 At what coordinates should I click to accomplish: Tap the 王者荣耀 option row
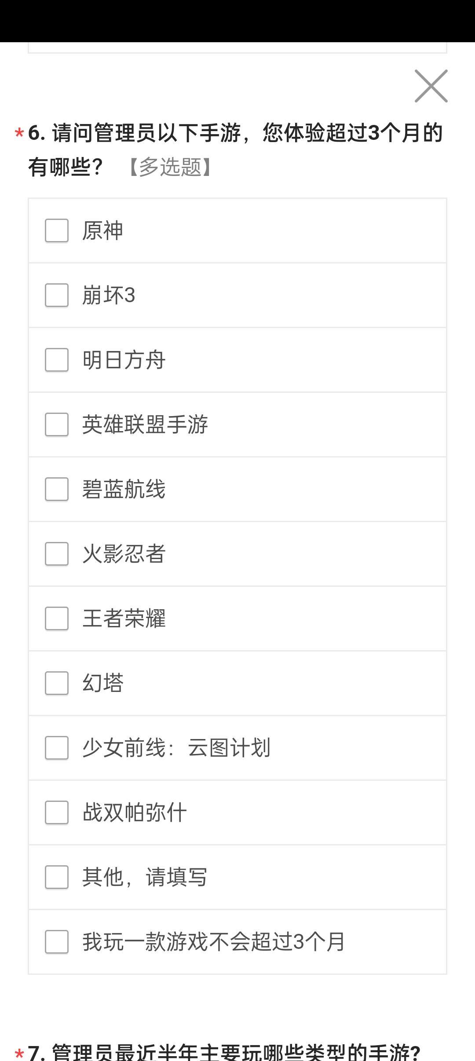tap(237, 618)
